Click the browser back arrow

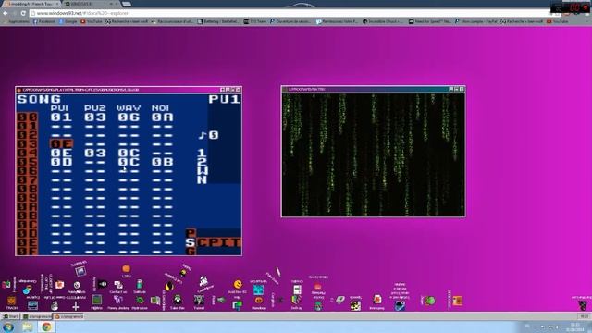tap(6, 13)
